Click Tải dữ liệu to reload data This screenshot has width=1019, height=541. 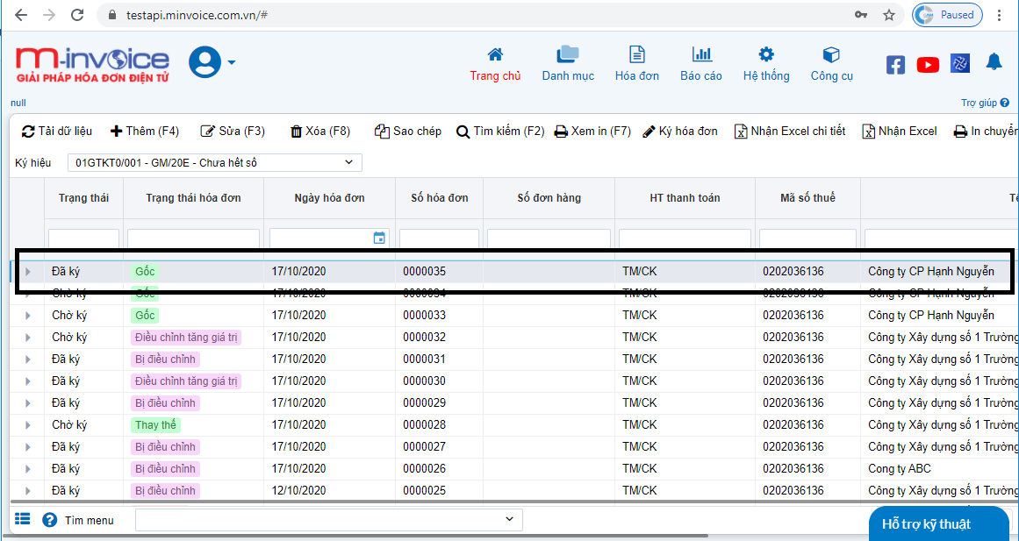pos(57,132)
